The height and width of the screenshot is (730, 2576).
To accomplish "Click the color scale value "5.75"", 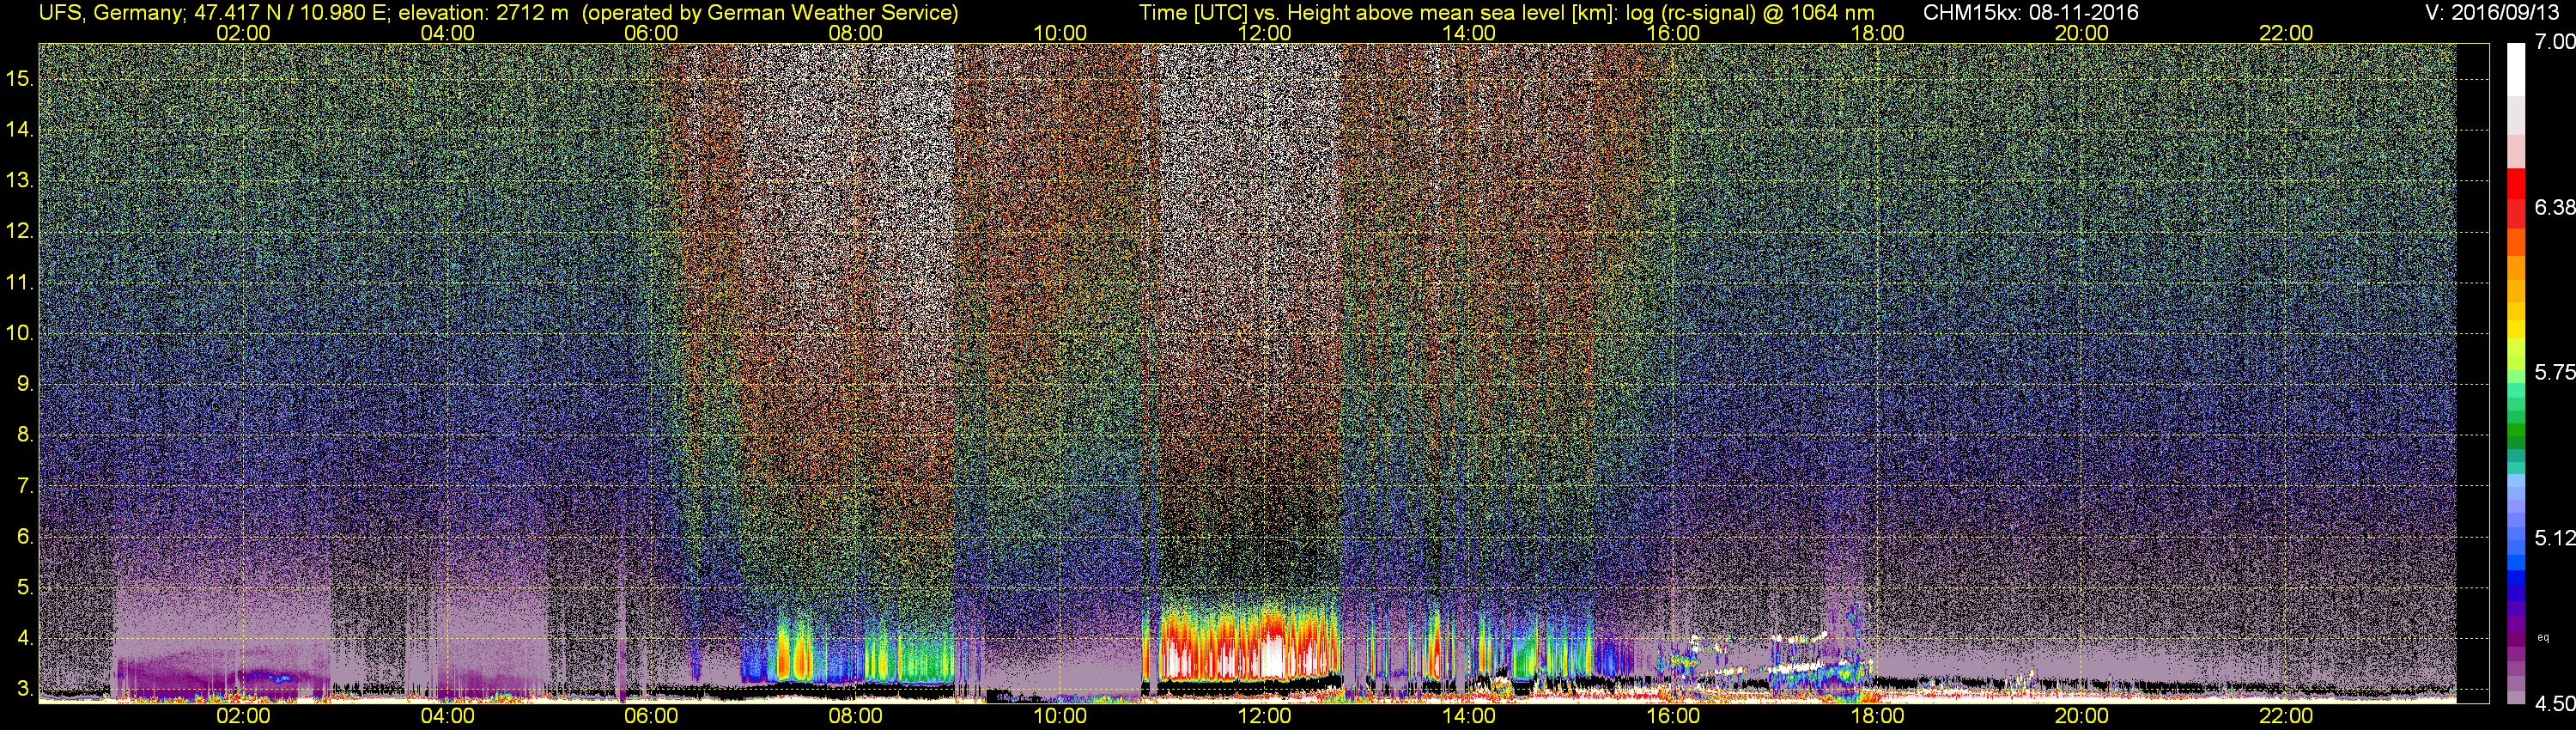I will click(2554, 372).
